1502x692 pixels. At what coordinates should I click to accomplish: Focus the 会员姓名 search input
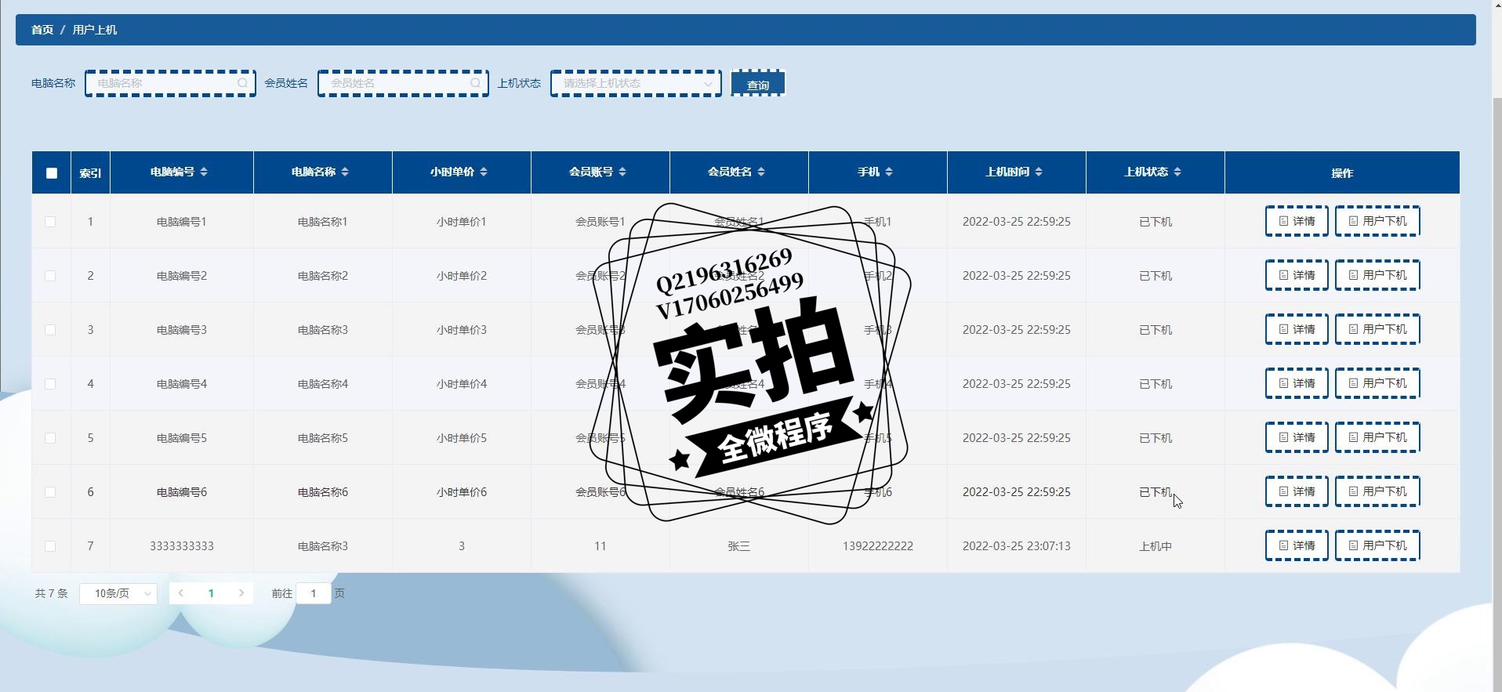[403, 83]
